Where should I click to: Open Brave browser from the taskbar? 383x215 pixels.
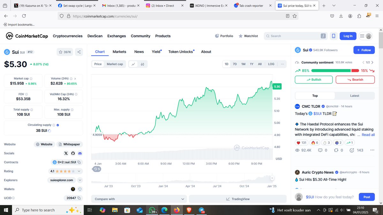pos(189,210)
